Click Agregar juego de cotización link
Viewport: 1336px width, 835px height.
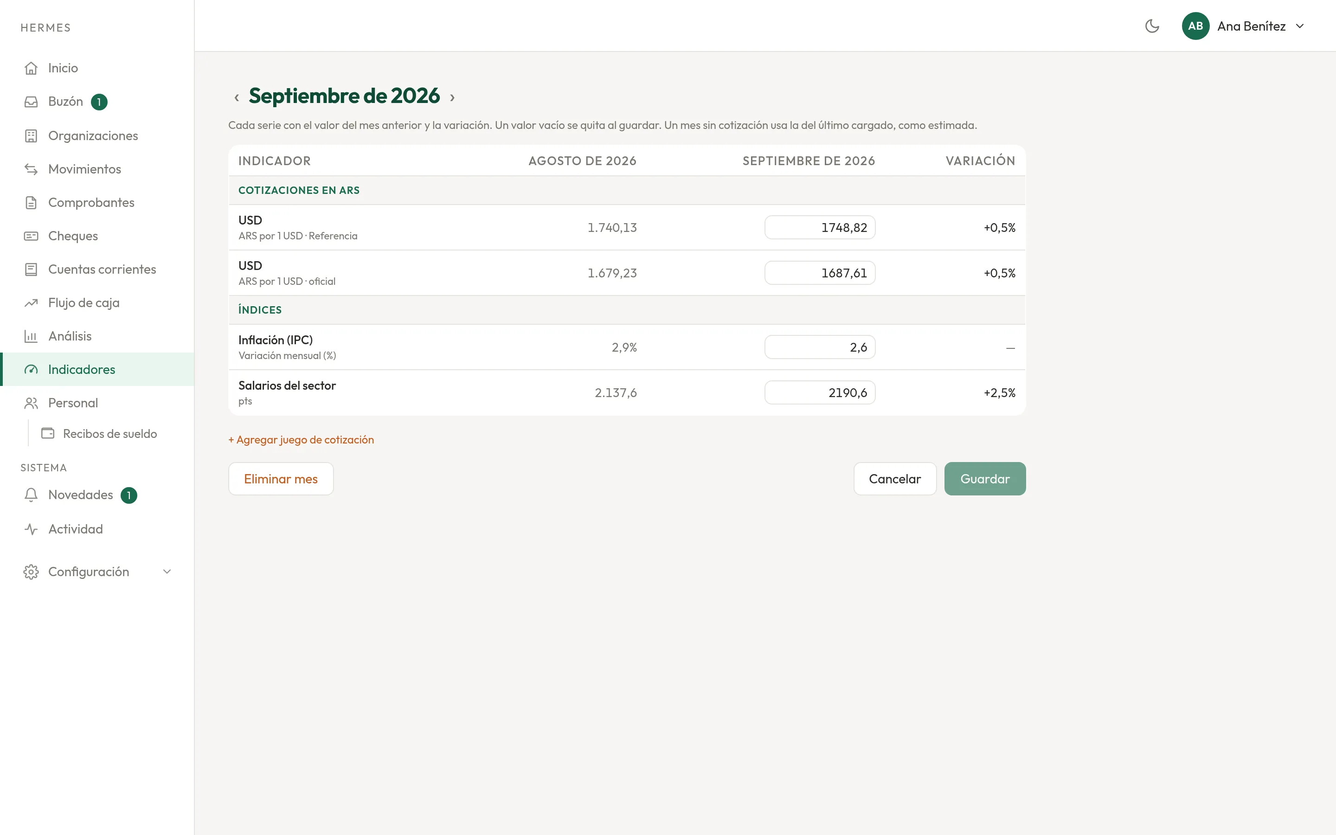tap(301, 440)
